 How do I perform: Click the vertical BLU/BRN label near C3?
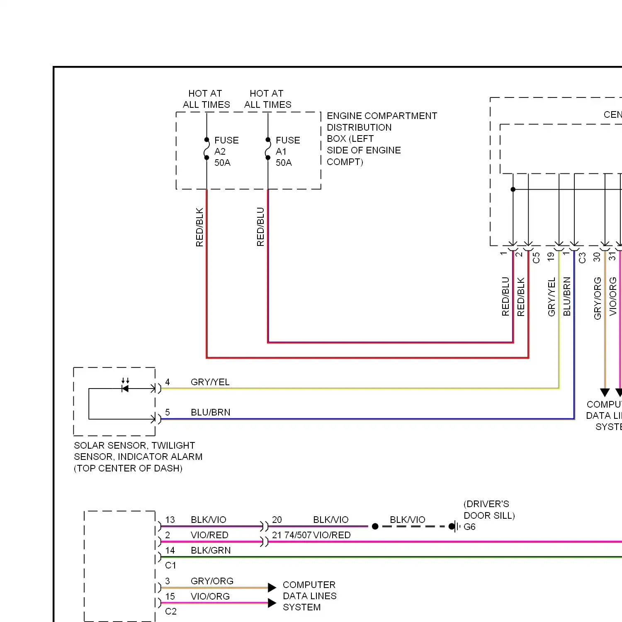coord(567,296)
